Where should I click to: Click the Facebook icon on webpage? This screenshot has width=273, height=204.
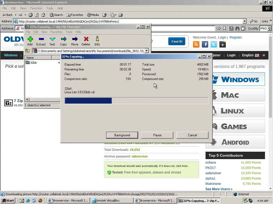coord(205,44)
